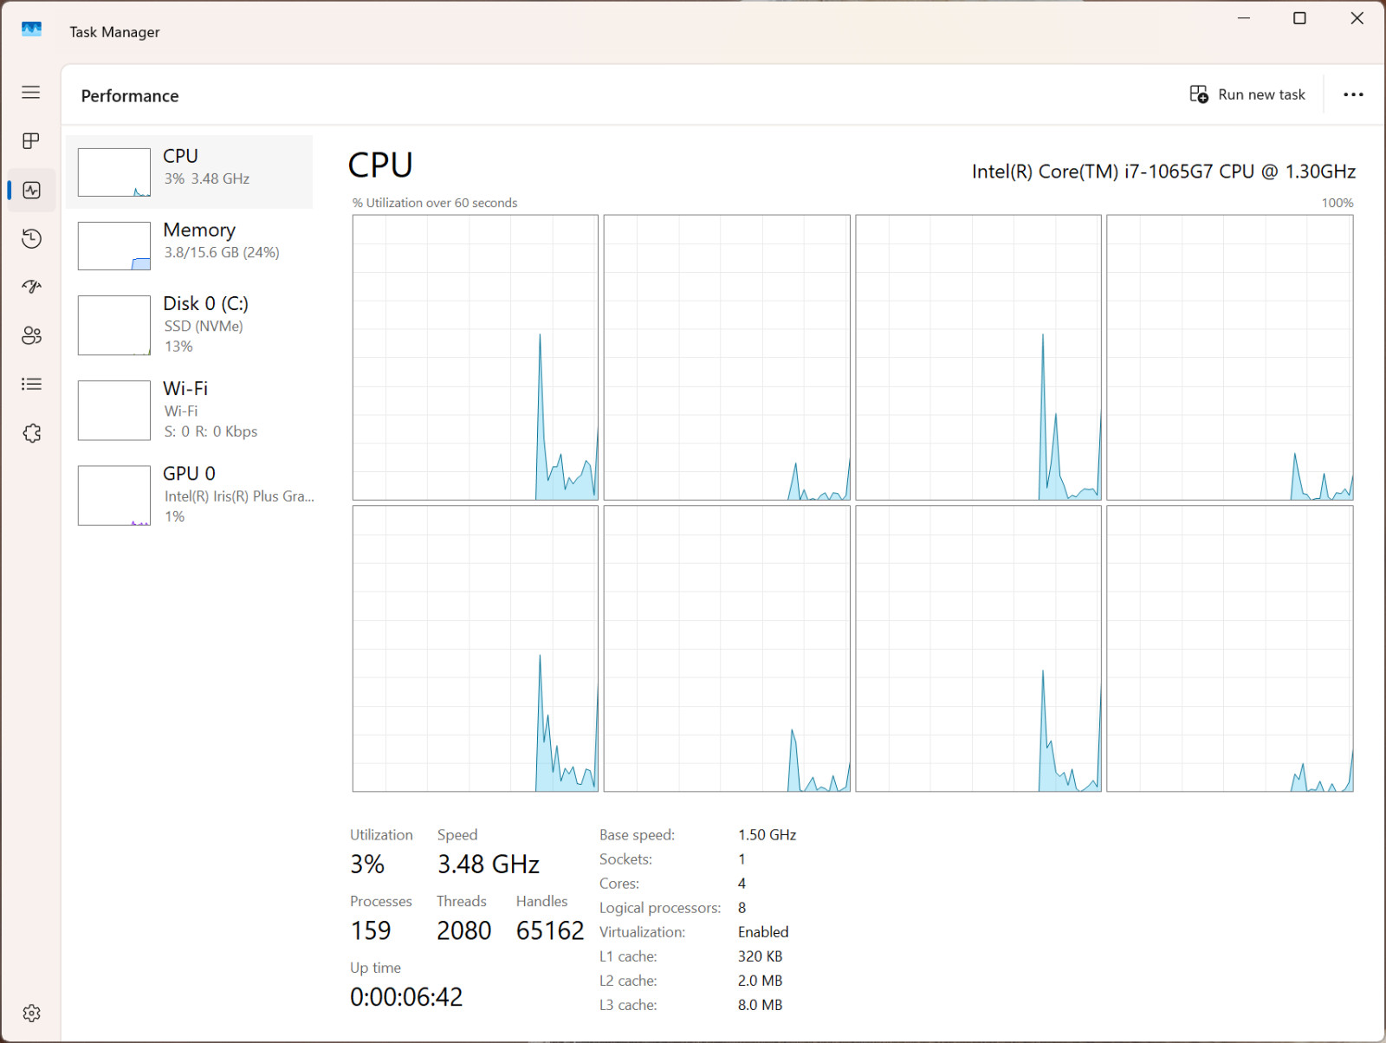Click the 3% utilization value
The width and height of the screenshot is (1386, 1043).
coord(367,864)
